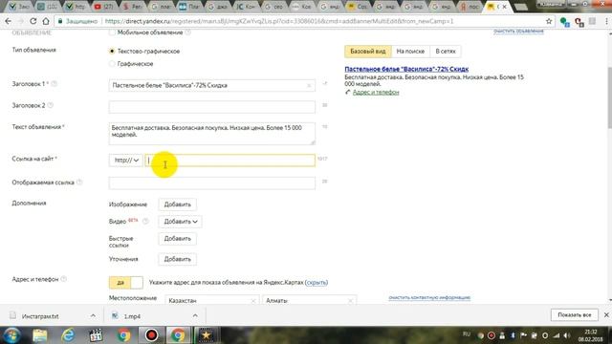This screenshot has height=344, width=612.
Task: Open the help hint beside Заголовок 2
Action: 51,105
